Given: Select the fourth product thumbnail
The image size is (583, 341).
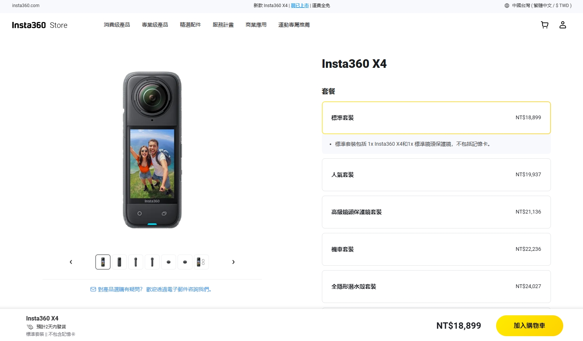Looking at the screenshot, I should click(152, 262).
